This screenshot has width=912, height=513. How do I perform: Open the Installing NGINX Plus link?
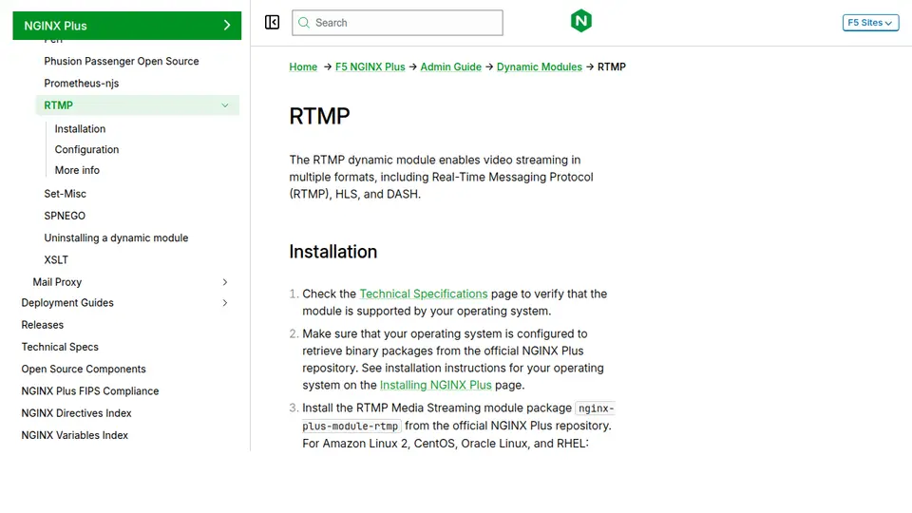coord(436,385)
